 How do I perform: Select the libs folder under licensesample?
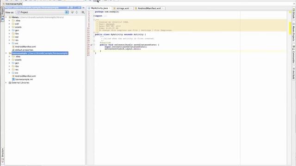click(x=17, y=66)
